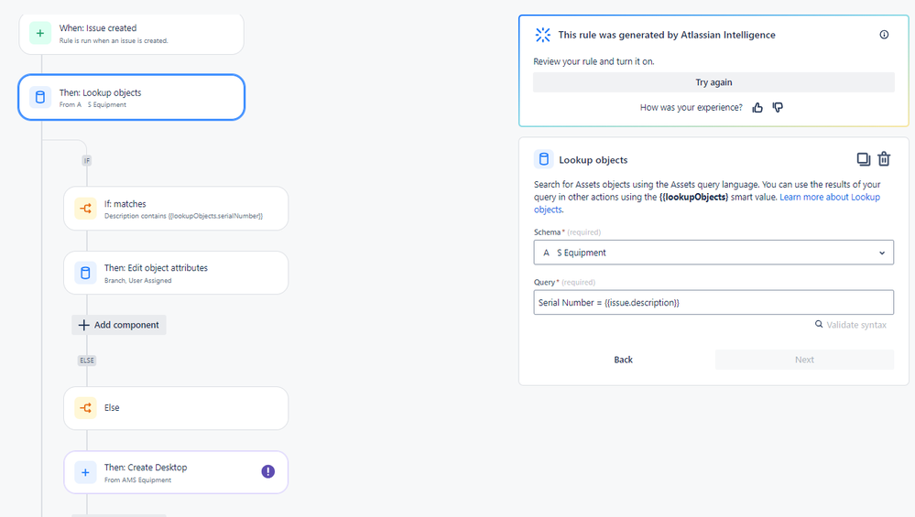Image resolution: width=915 pixels, height=517 pixels.
Task: Select the Then: Edit object attributes node
Action: click(176, 273)
